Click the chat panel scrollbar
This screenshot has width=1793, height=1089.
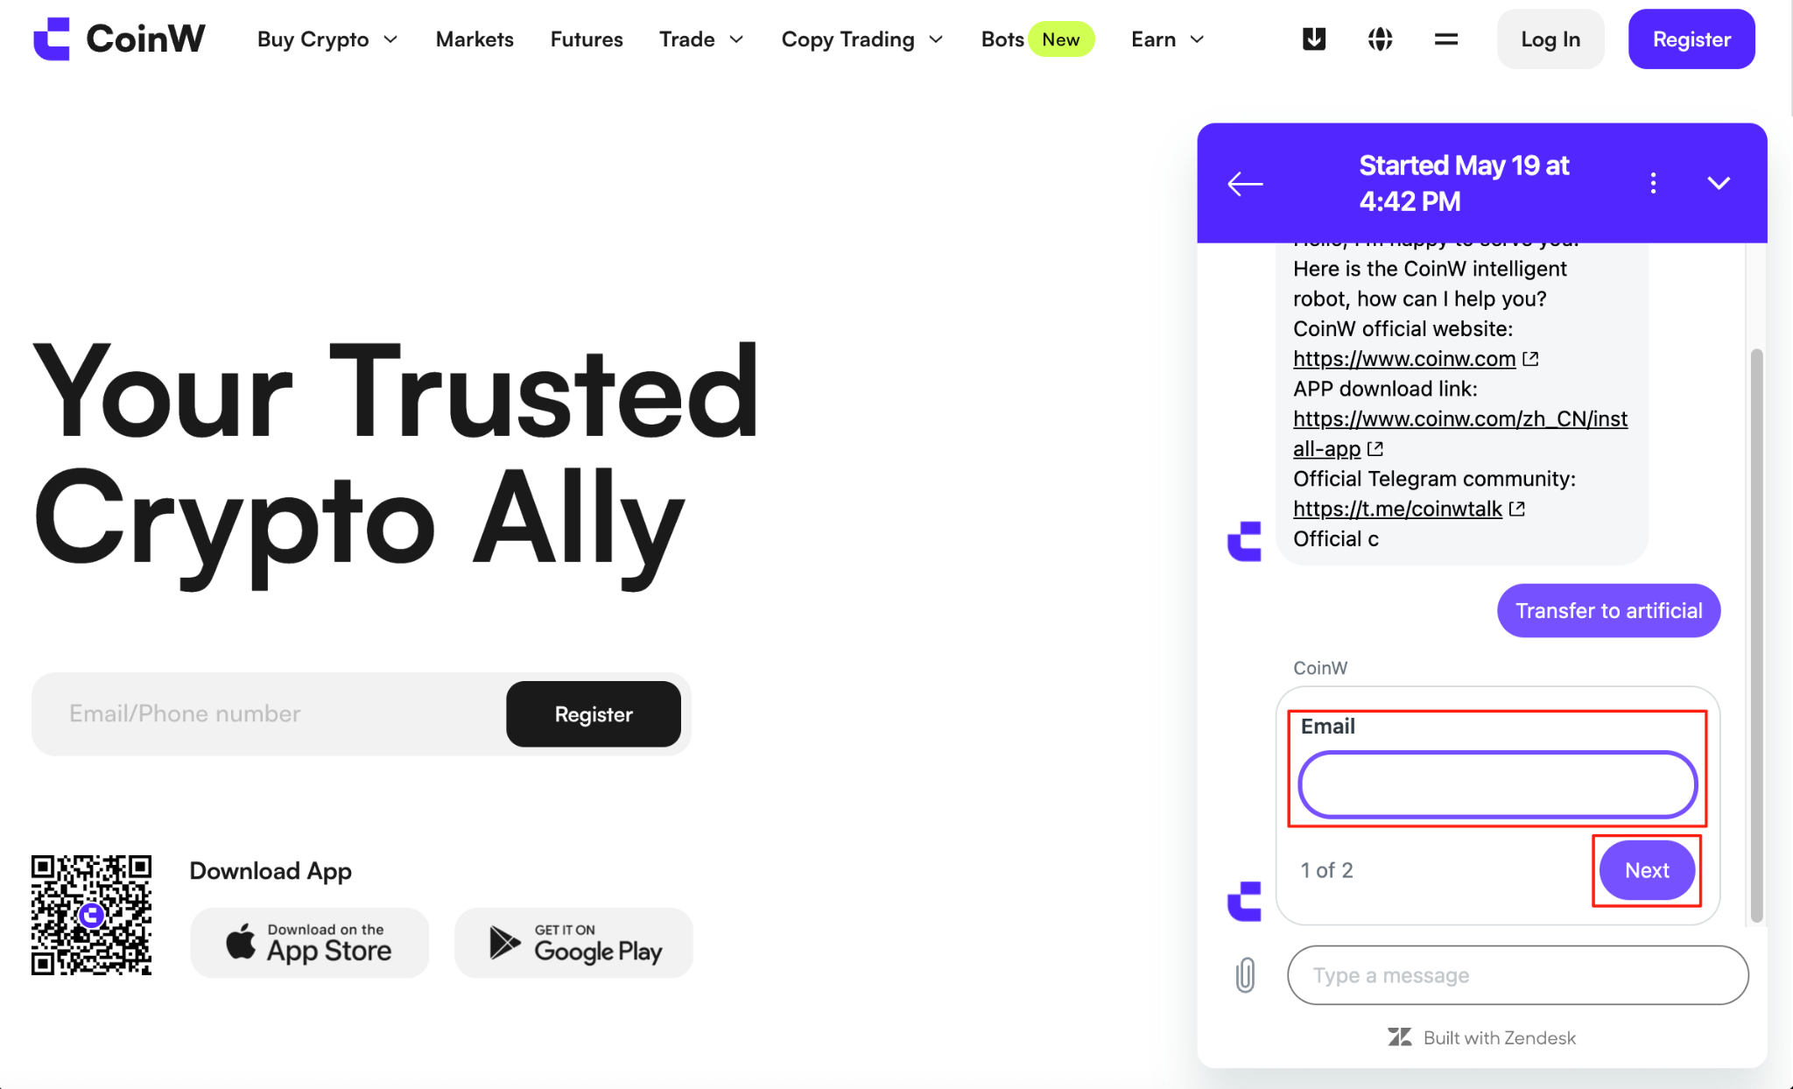click(1756, 635)
